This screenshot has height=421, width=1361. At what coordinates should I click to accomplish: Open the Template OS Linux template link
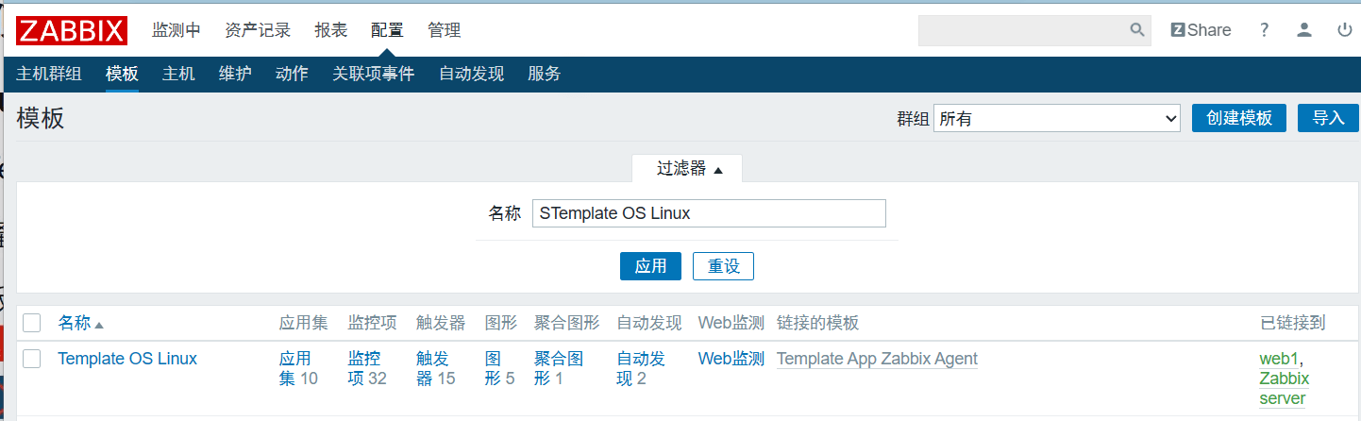(x=127, y=359)
